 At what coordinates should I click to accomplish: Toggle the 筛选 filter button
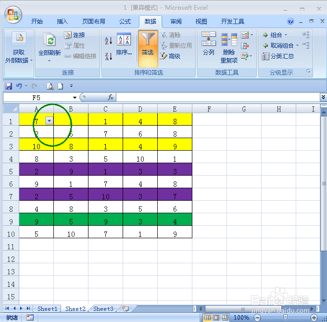point(148,48)
